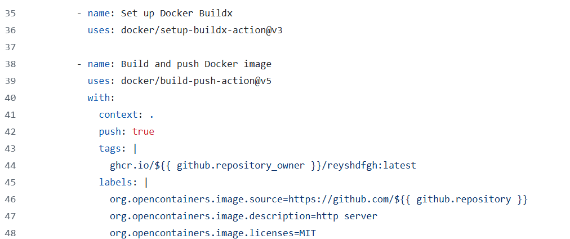570x239 pixels.
Task: Click docker/build-push-action@v5 value
Action: [x=197, y=81]
